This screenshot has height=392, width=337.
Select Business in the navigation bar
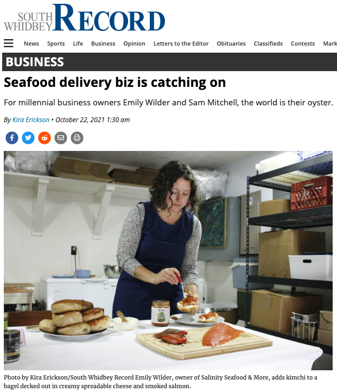coord(103,43)
